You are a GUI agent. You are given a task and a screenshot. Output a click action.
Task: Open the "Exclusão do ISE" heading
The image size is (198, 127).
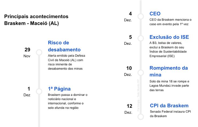coord(169,37)
